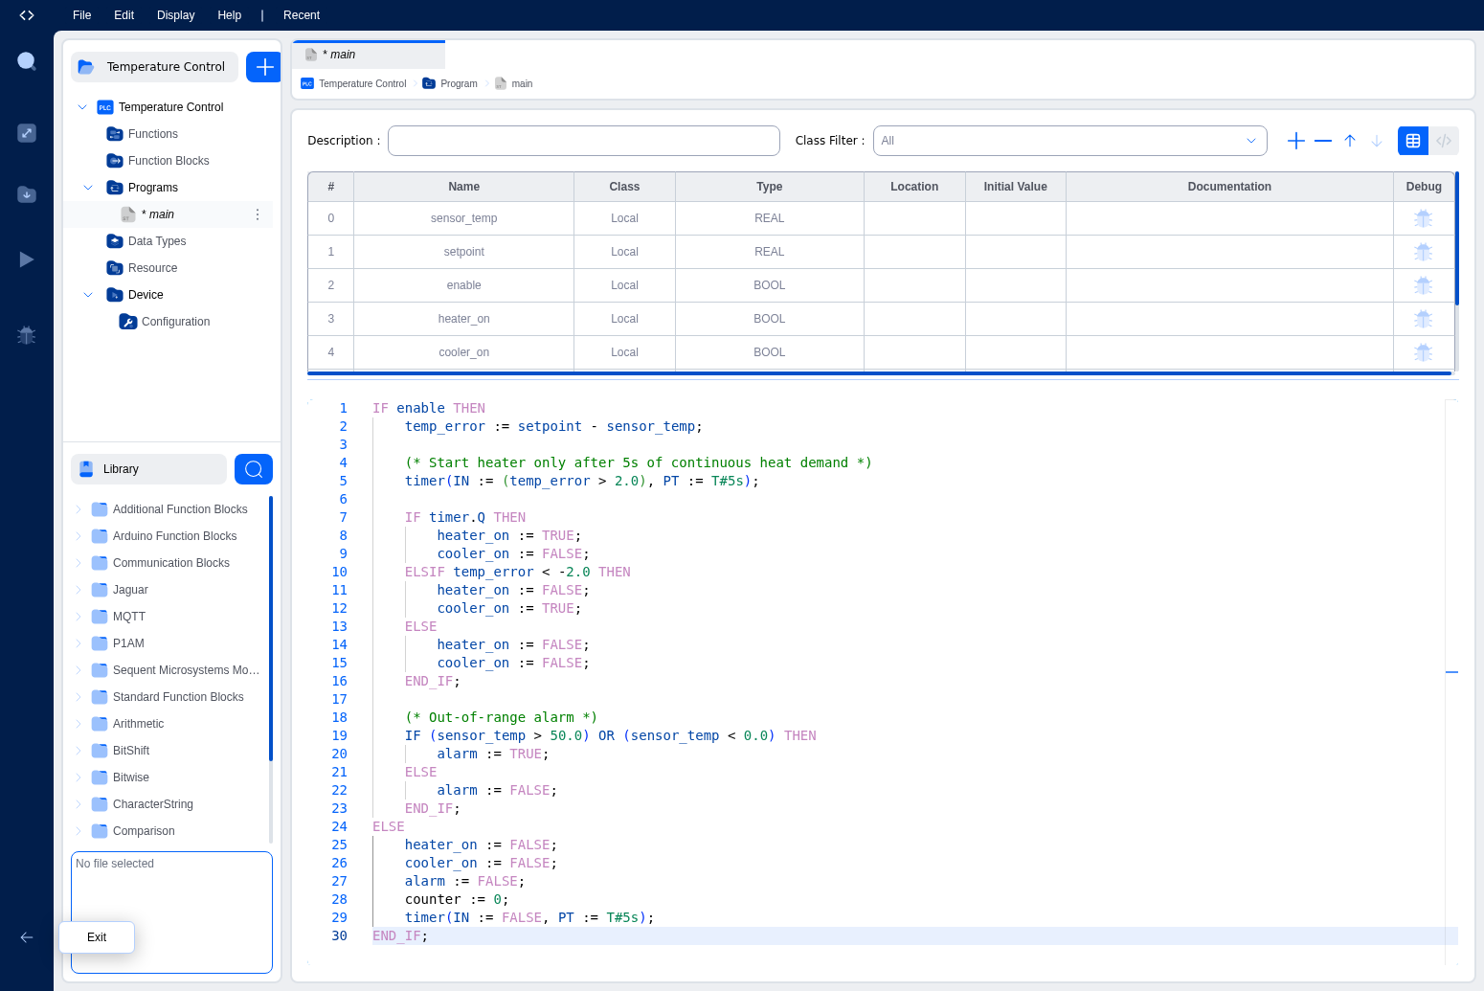Open the Class Filter dropdown

click(x=1069, y=141)
